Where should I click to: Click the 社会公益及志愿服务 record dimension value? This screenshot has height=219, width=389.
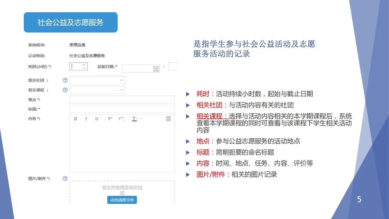[87, 56]
